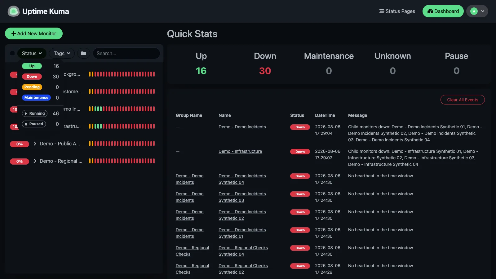Viewport: 496px width, 279px height.
Task: Click heartbeat bar of the ckgro... monitor
Action: 122,74
